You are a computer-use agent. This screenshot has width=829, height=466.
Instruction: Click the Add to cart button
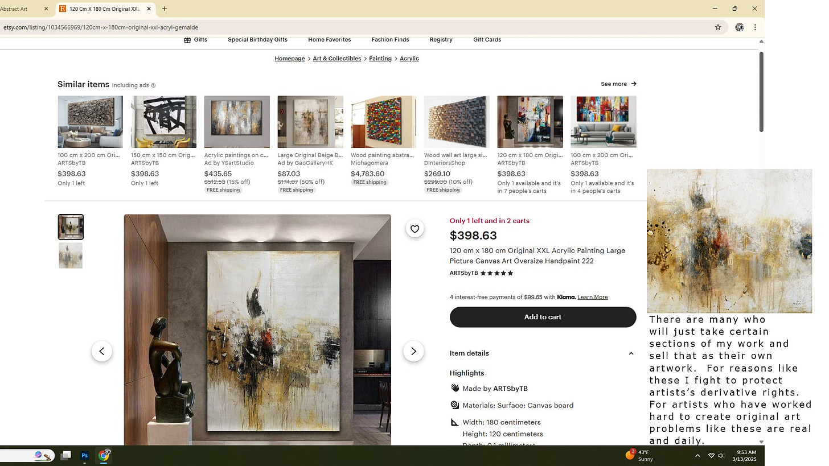543,317
